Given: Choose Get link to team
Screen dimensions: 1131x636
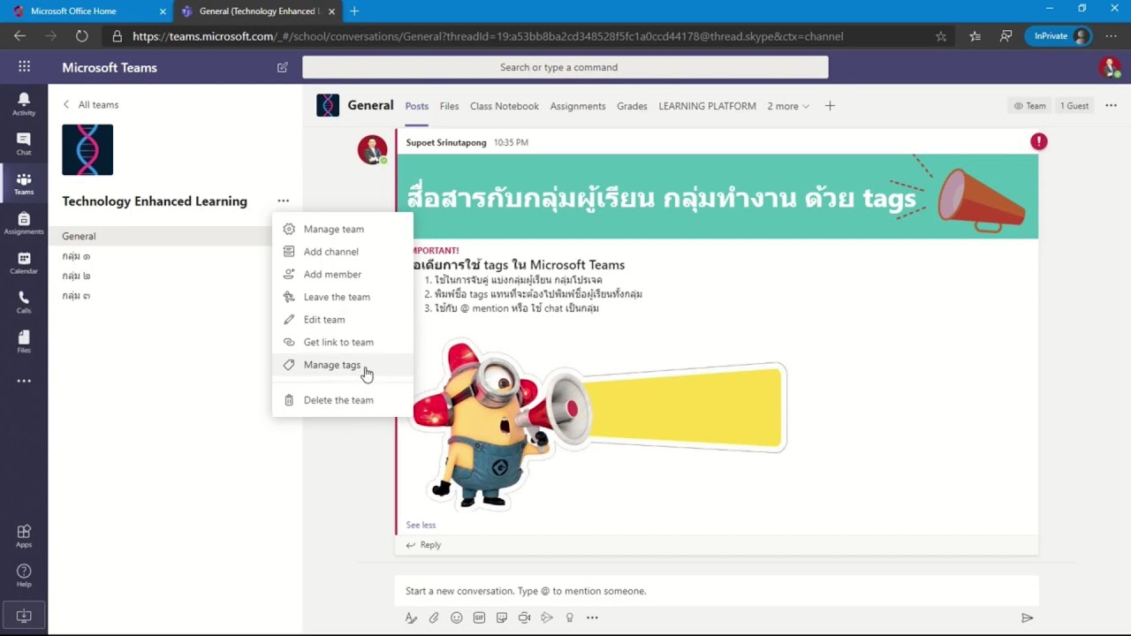Looking at the screenshot, I should tap(343, 342).
